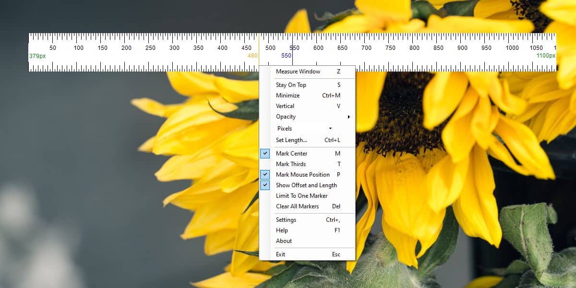This screenshot has height=288, width=576.
Task: Switch ruler to Vertical orientation
Action: click(307, 106)
